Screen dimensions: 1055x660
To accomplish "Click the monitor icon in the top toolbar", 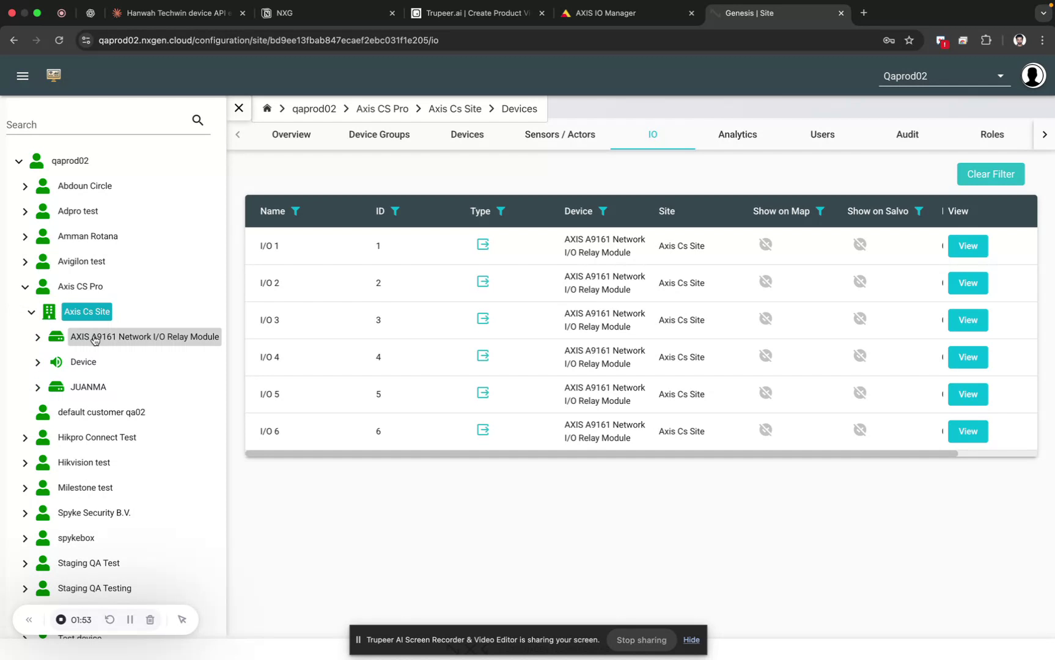I will click(x=54, y=75).
